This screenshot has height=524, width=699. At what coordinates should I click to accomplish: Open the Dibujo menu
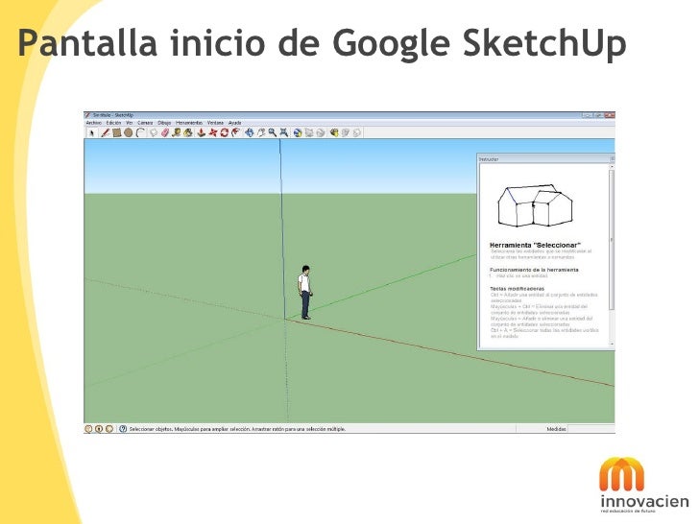(164, 123)
